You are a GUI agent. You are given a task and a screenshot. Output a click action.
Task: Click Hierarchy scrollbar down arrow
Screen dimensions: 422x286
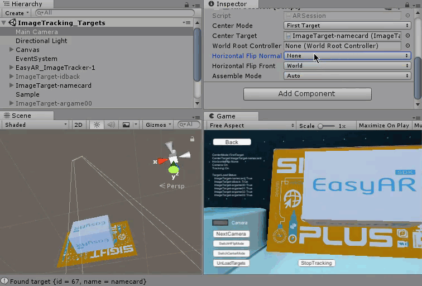(x=197, y=103)
